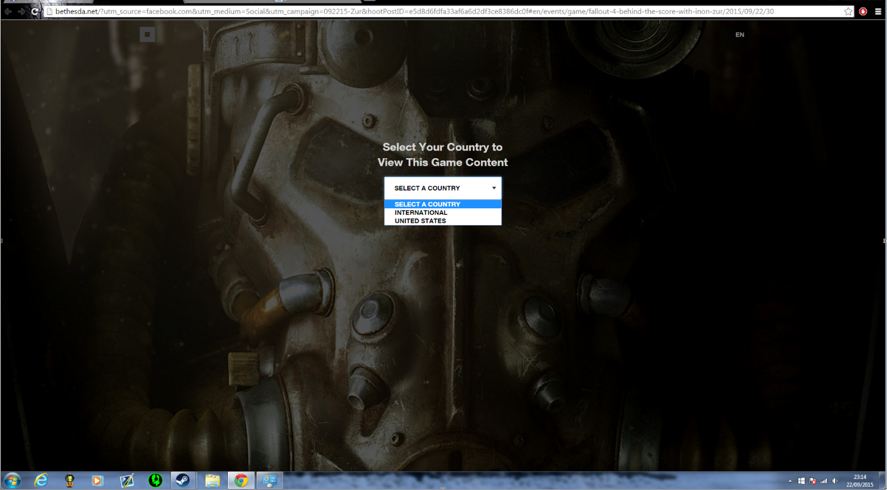Open File Explorer from the taskbar
The image size is (887, 490).
(x=212, y=481)
